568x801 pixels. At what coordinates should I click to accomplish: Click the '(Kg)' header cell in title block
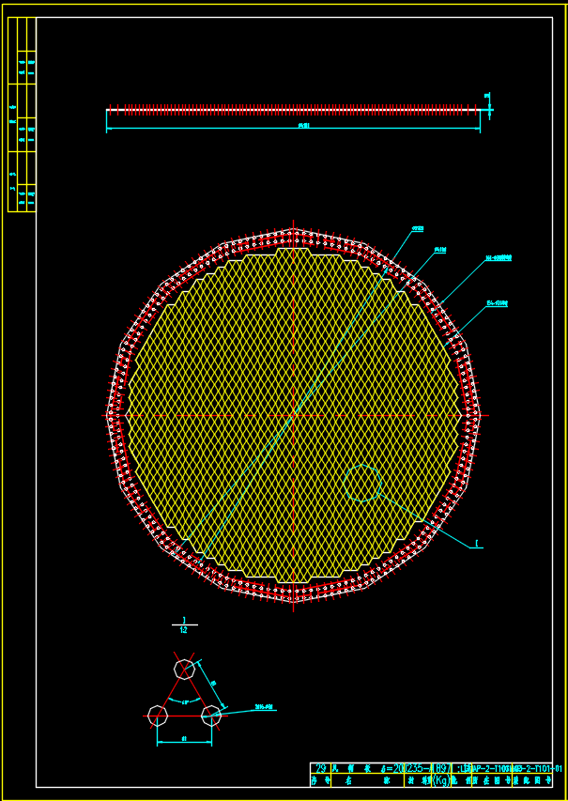click(441, 780)
